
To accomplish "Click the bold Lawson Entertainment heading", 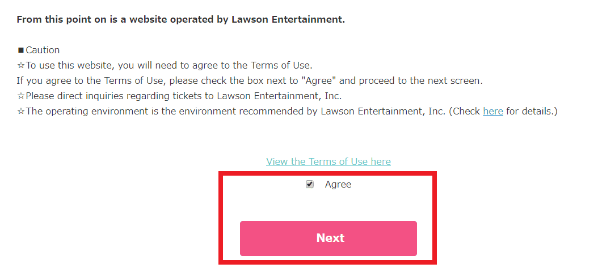I will click(180, 19).
